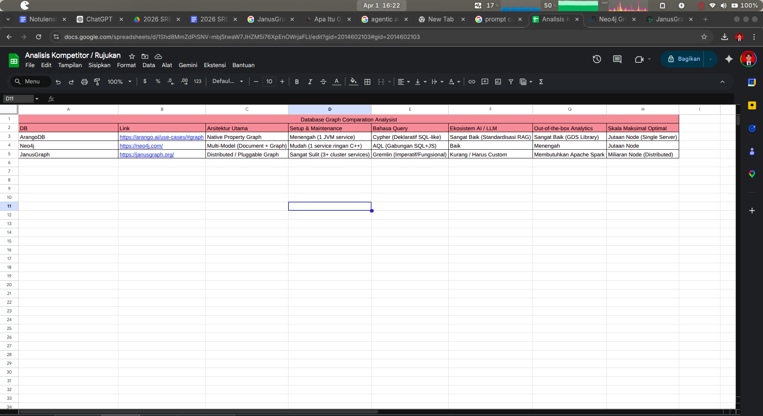Open the Ekstensi menu
The height and width of the screenshot is (416, 763).
215,65
